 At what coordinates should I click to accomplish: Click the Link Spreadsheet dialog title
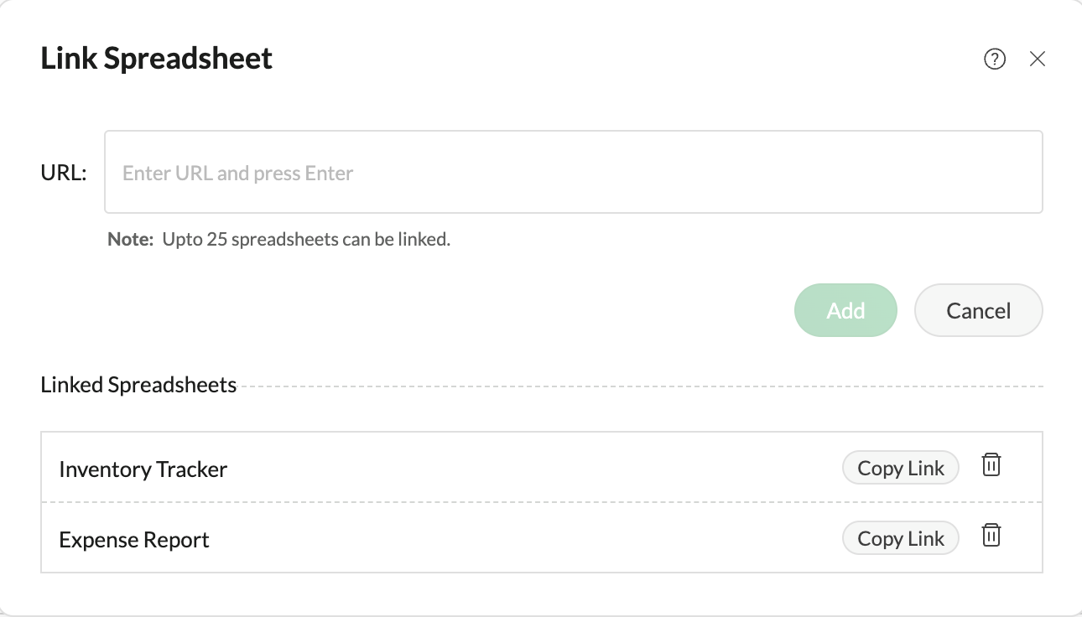(x=157, y=59)
